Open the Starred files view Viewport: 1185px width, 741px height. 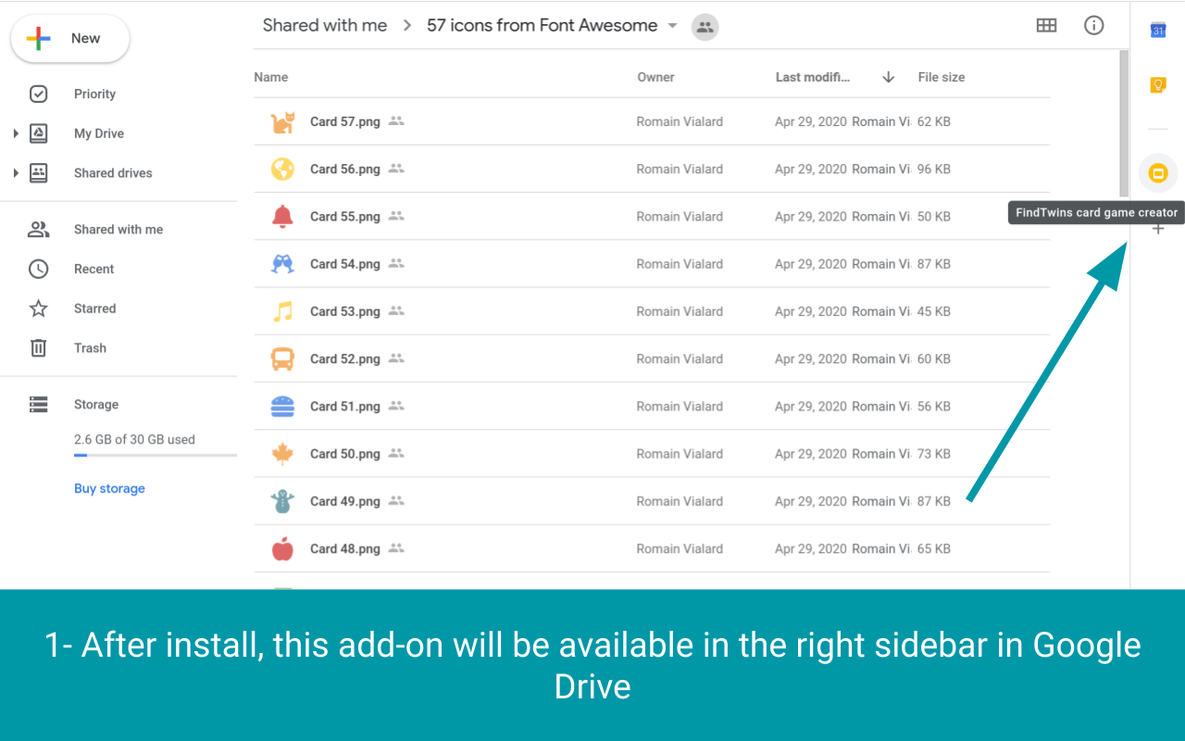point(94,308)
